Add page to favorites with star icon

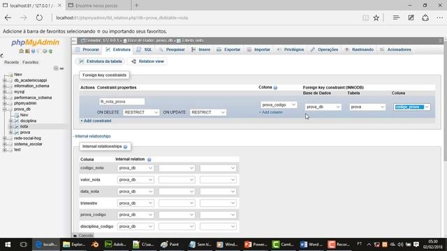376,18
